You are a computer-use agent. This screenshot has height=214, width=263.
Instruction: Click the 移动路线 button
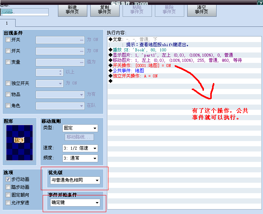point(79,137)
